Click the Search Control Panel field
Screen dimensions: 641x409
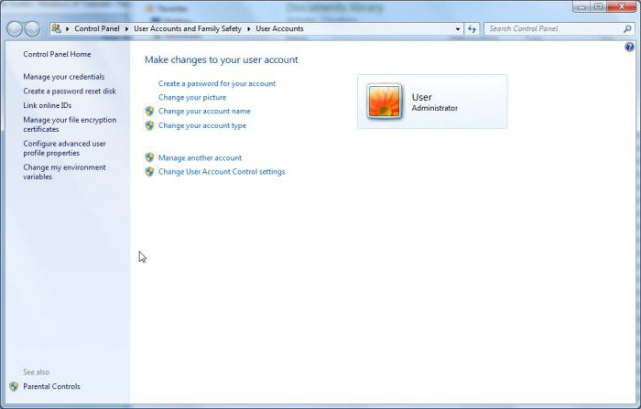coord(549,29)
